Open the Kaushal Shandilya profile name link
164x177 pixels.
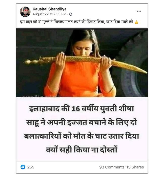(49, 9)
